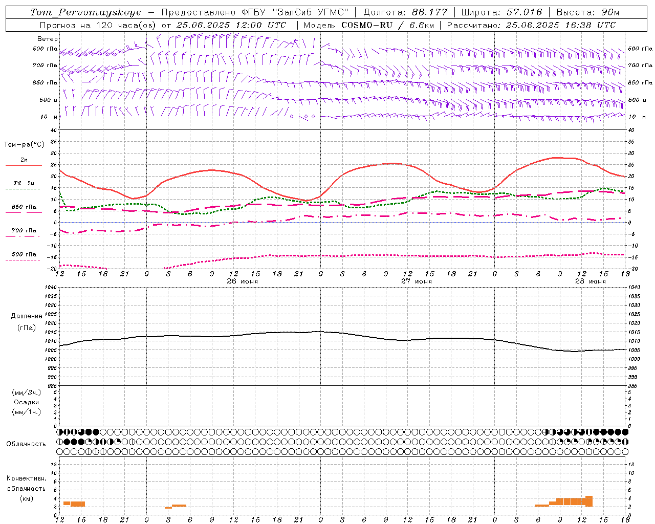This screenshot has height=524, width=655.
Task: Click the dotted pink 500 гПа temperature legend line
Action: 23,260
